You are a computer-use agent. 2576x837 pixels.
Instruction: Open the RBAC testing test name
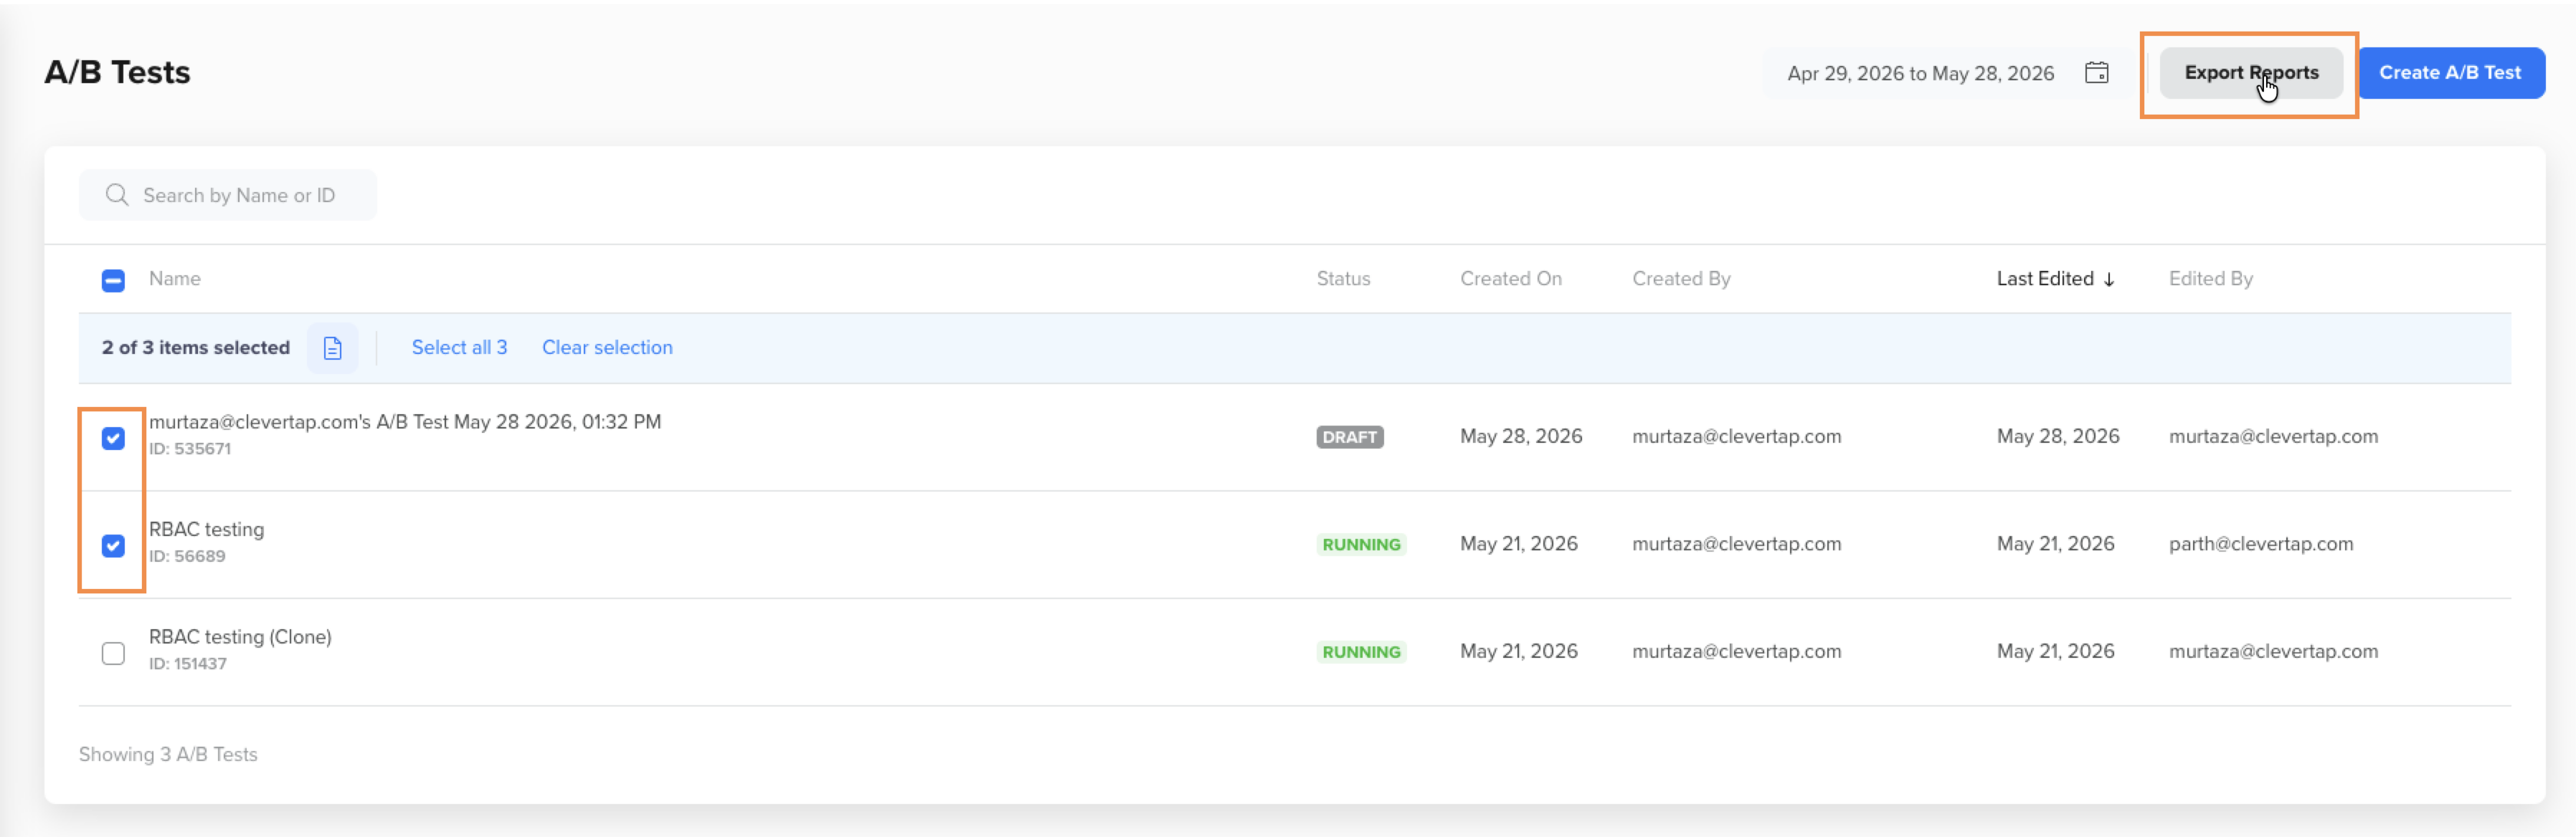(206, 530)
